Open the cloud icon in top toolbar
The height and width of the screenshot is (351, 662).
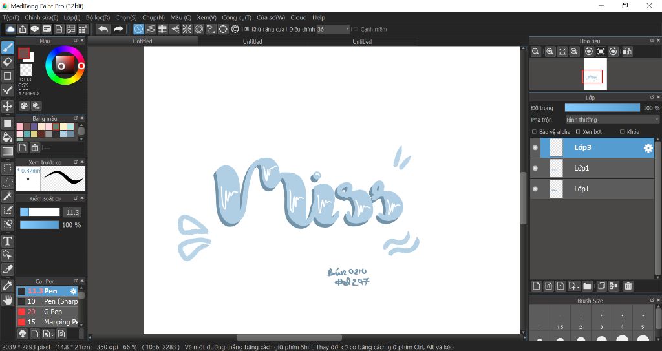click(x=10, y=29)
